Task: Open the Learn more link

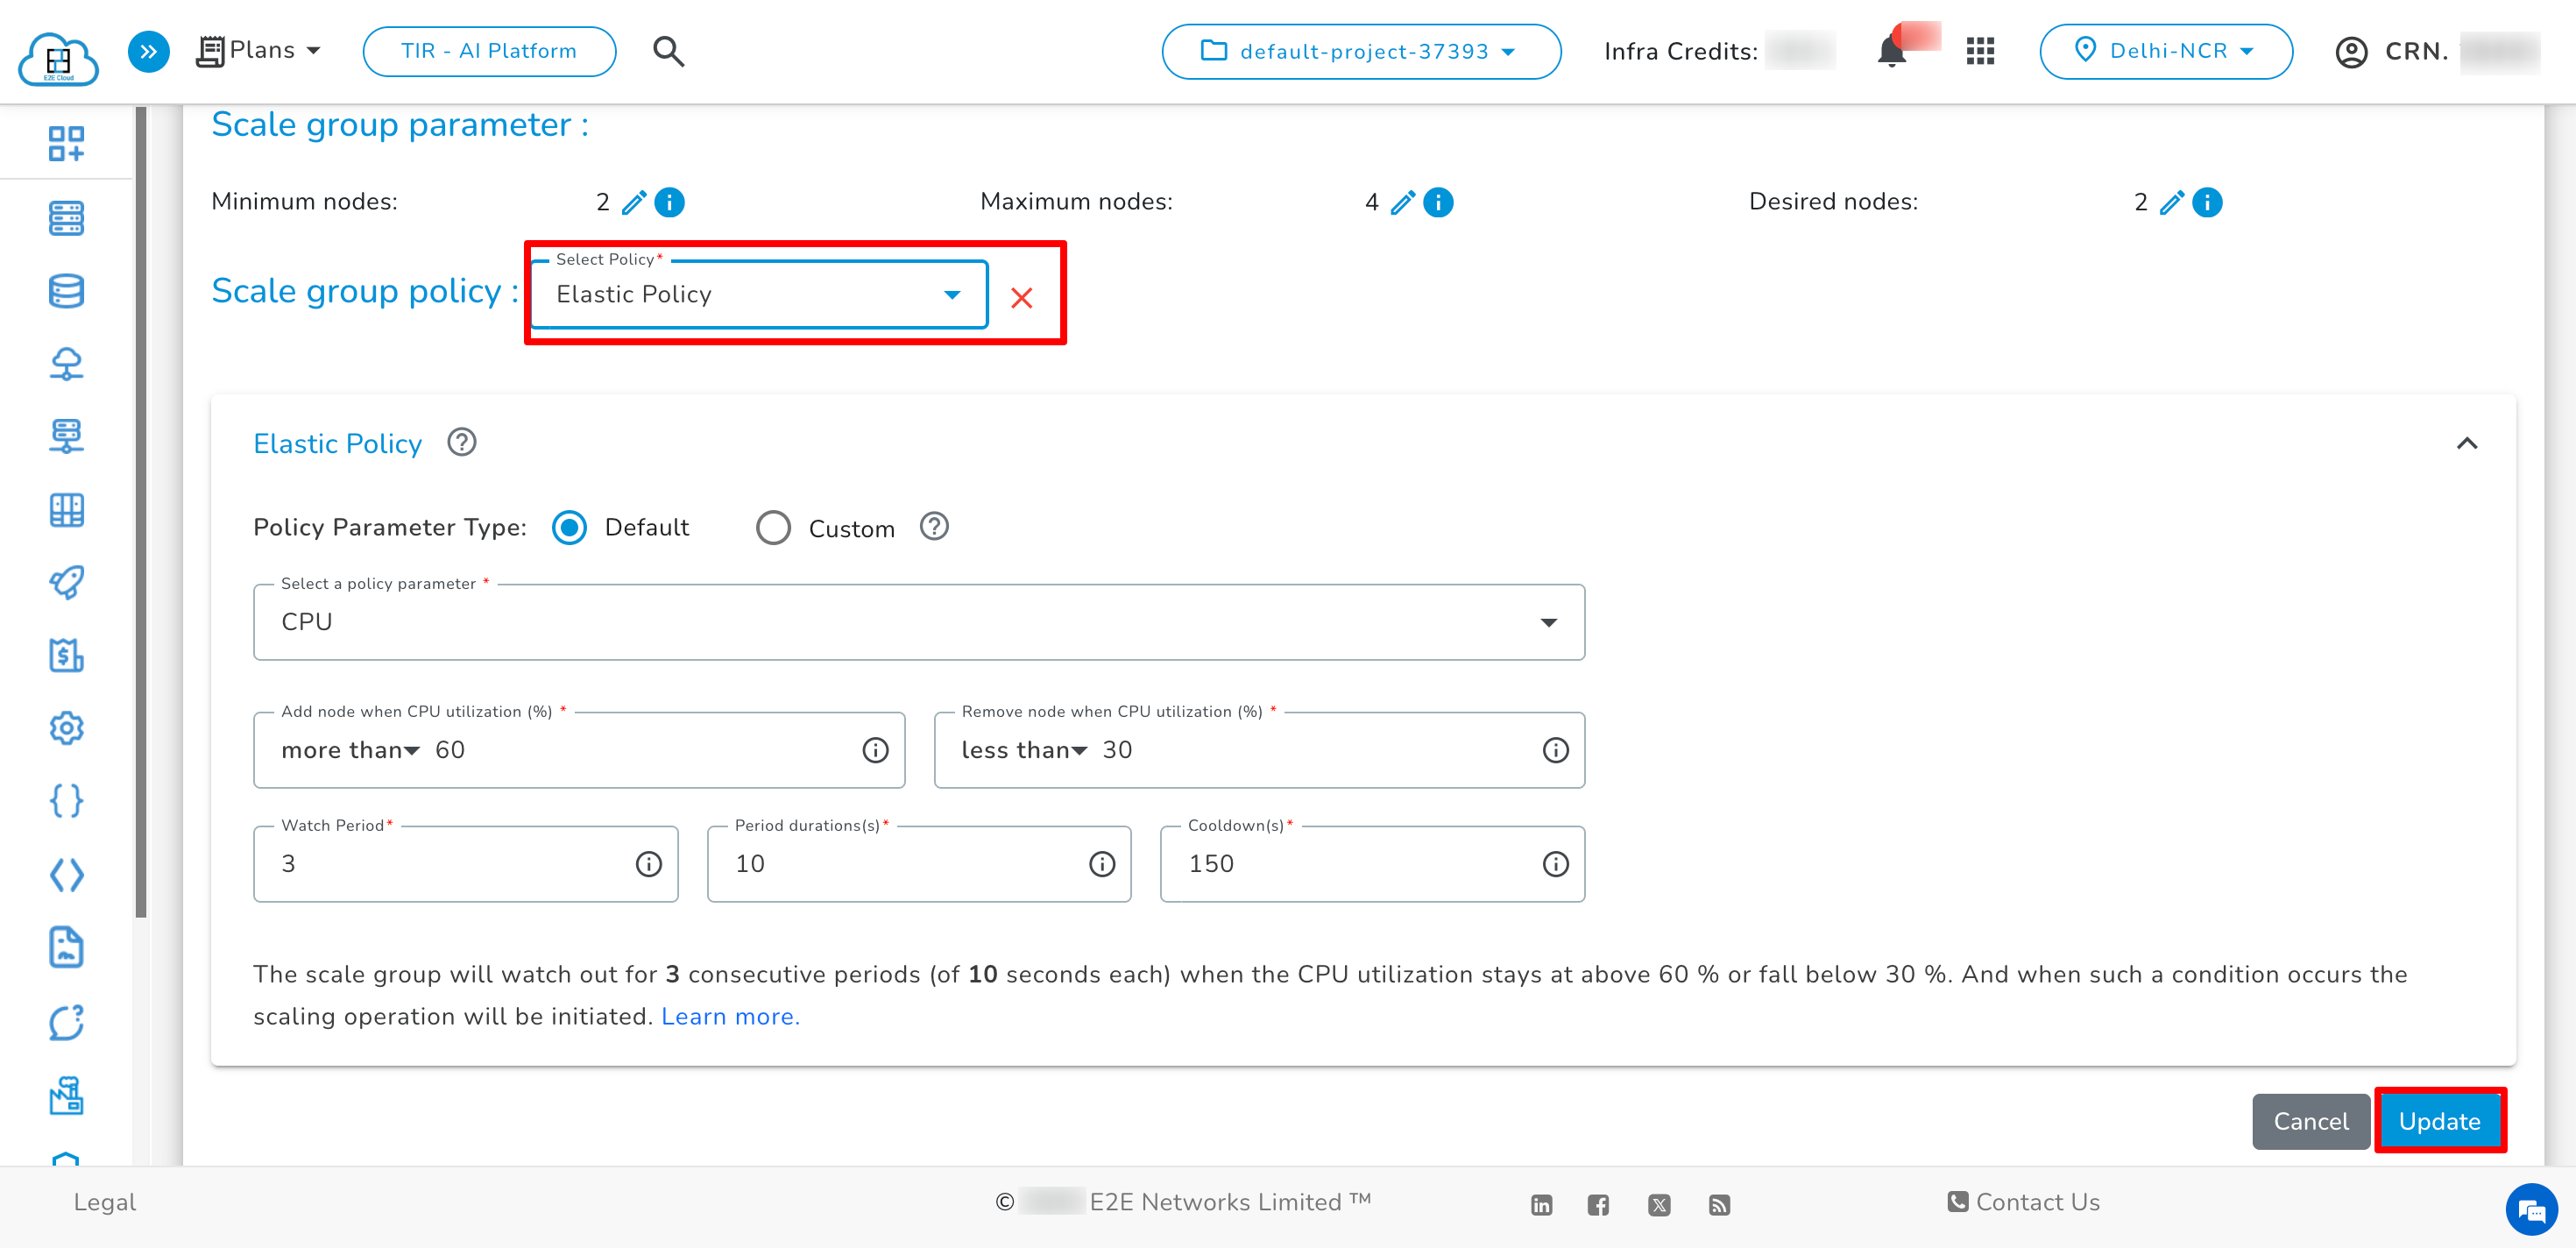Action: pyautogui.click(x=730, y=1016)
